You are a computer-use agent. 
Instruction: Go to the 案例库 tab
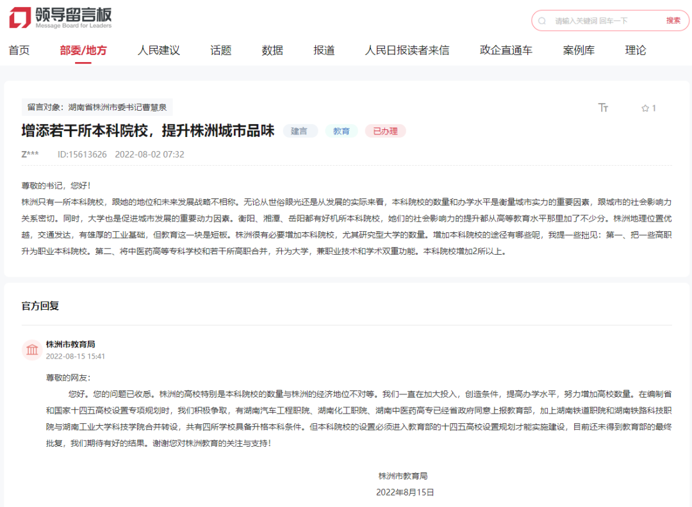[x=579, y=51]
